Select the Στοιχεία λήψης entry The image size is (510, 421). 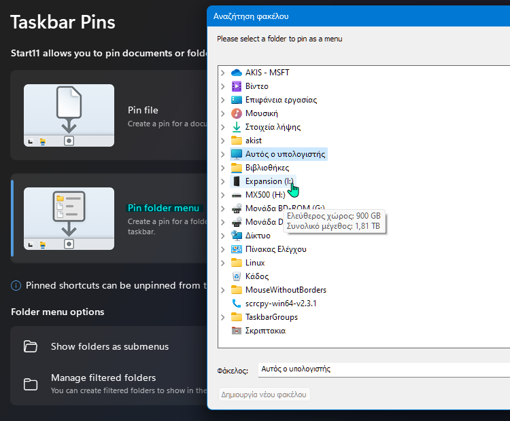[x=273, y=127]
